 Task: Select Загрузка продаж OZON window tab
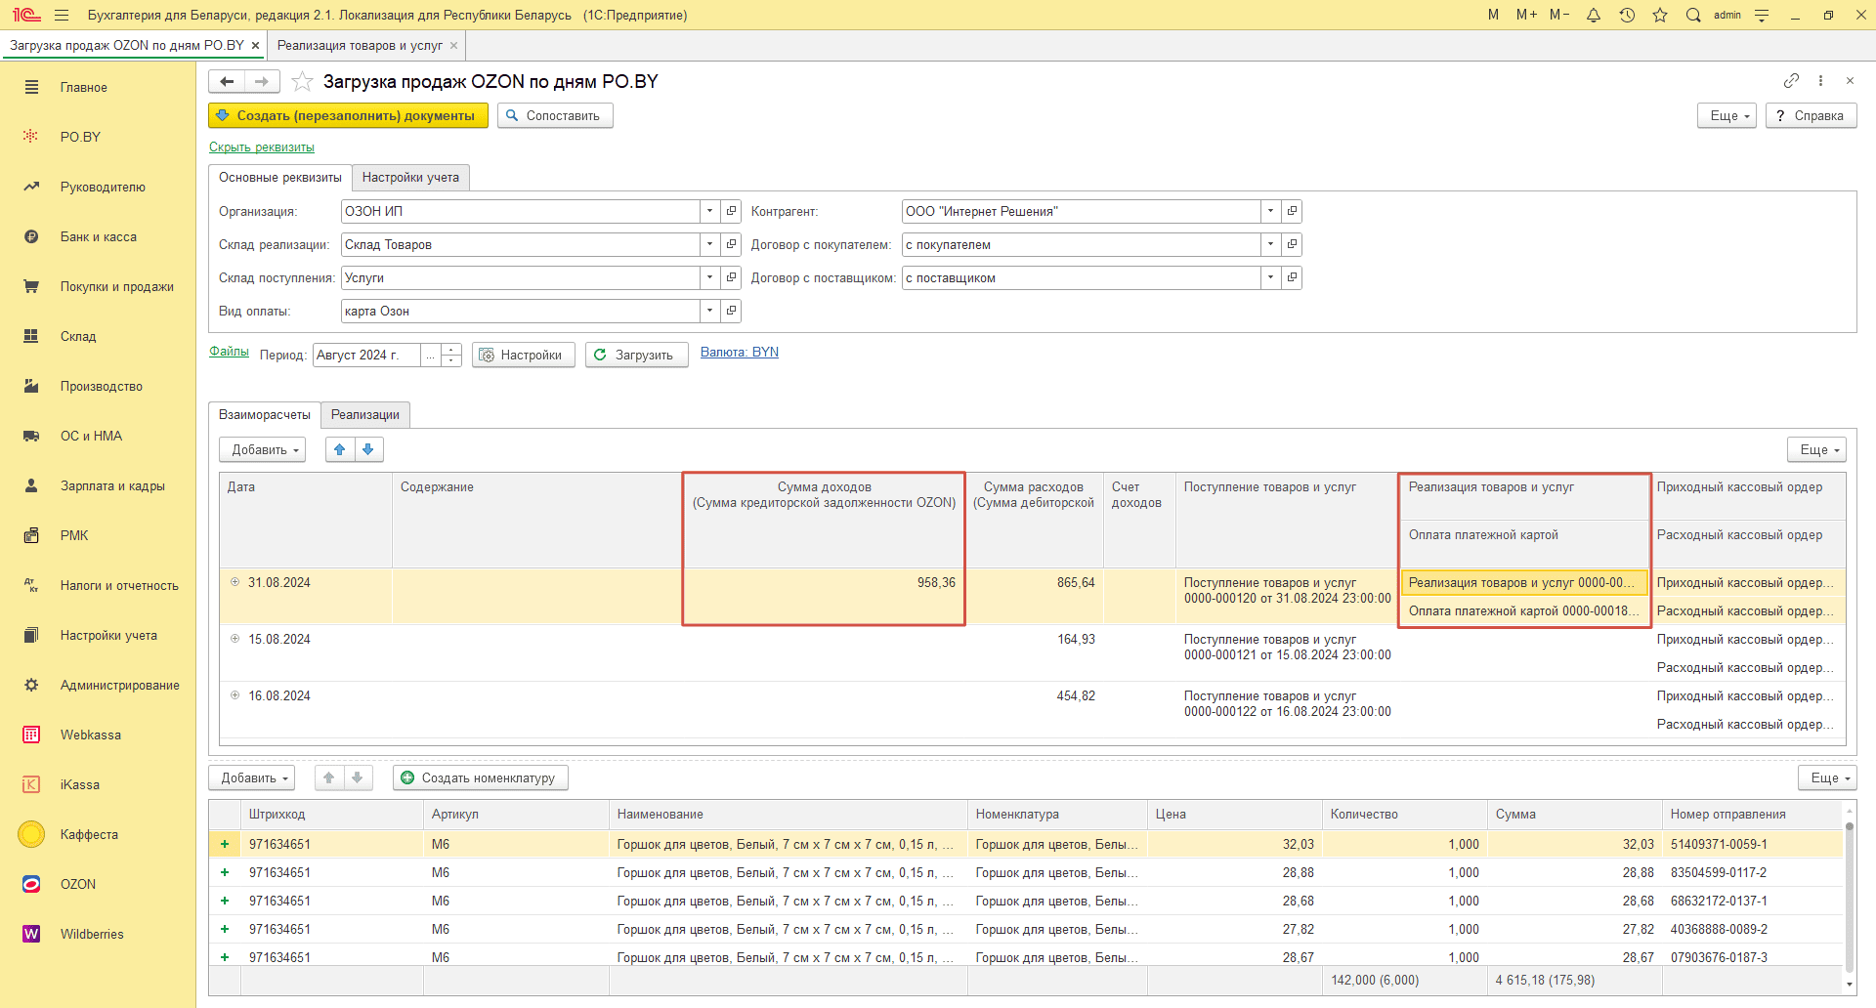click(x=127, y=45)
